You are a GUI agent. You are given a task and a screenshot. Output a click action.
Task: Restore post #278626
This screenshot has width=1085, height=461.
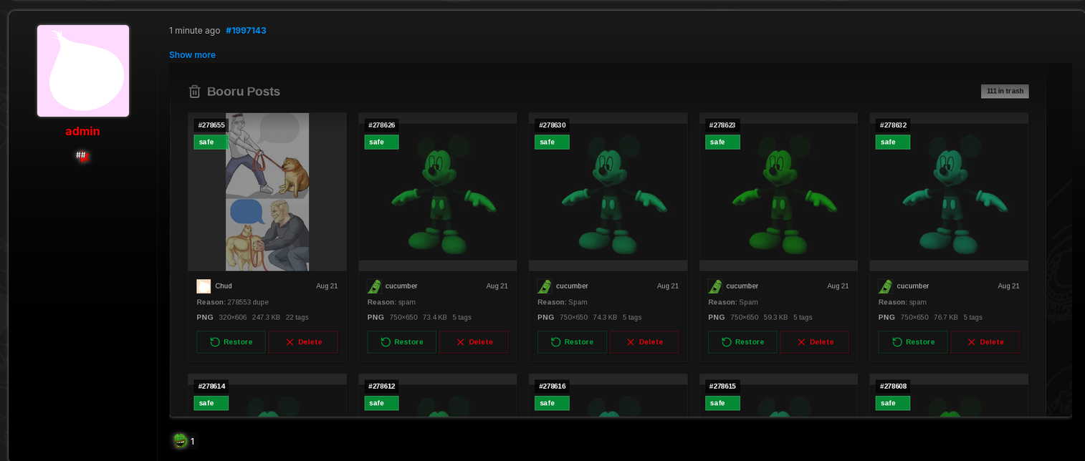tap(401, 342)
